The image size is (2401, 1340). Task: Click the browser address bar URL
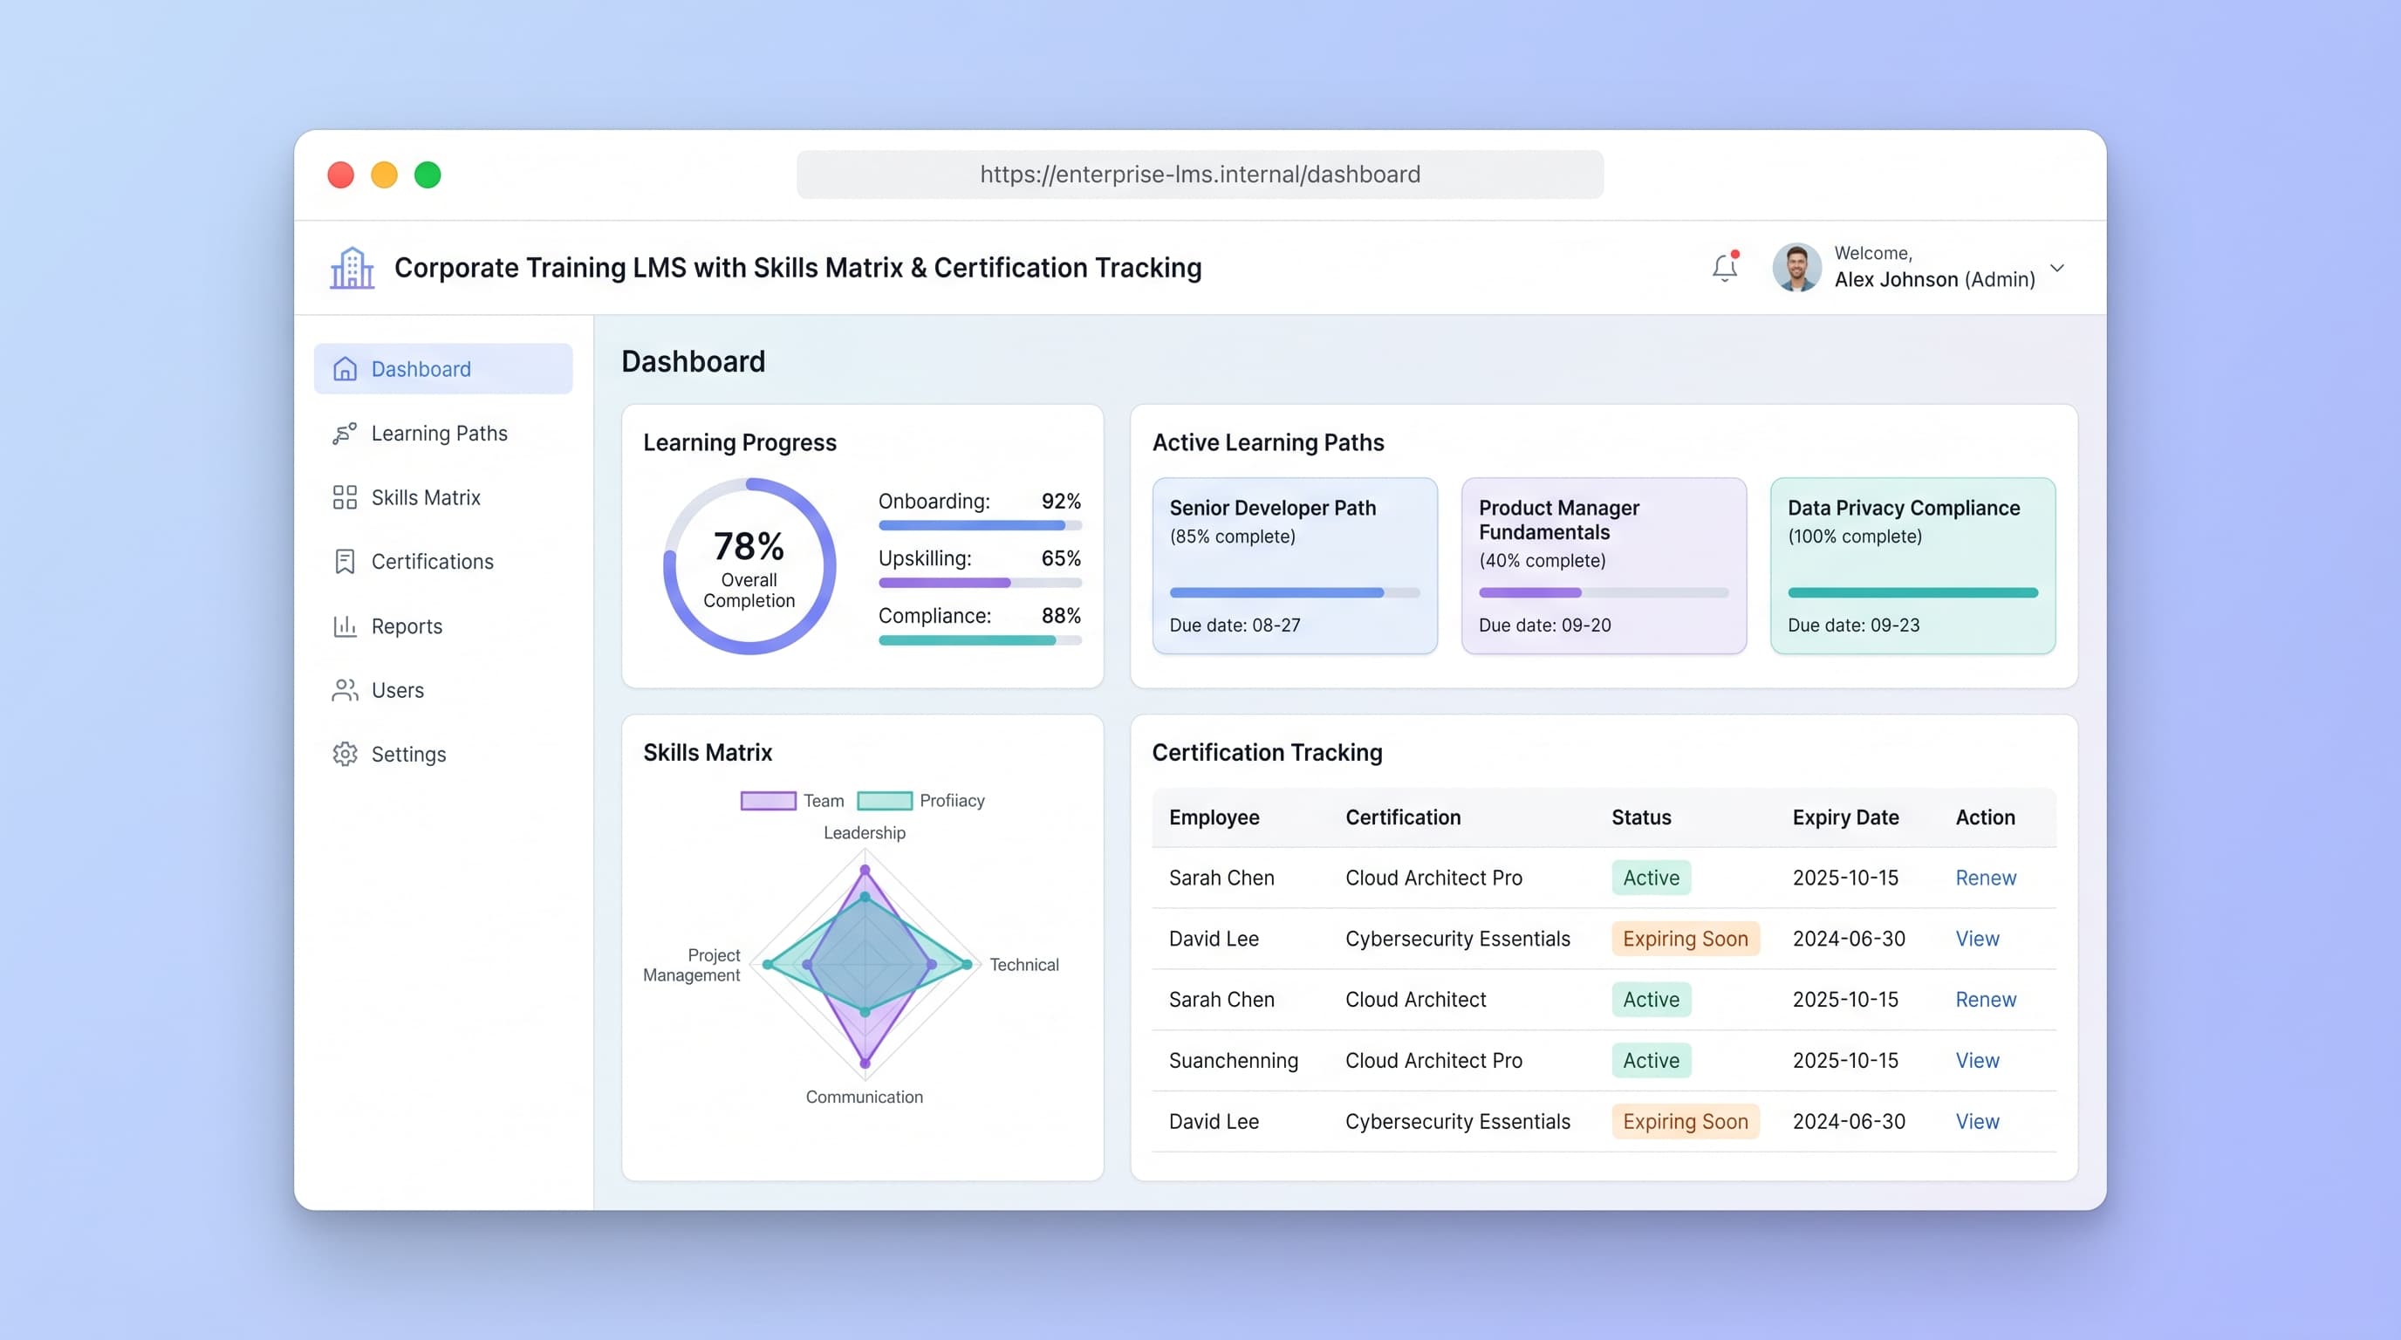[x=1200, y=174]
